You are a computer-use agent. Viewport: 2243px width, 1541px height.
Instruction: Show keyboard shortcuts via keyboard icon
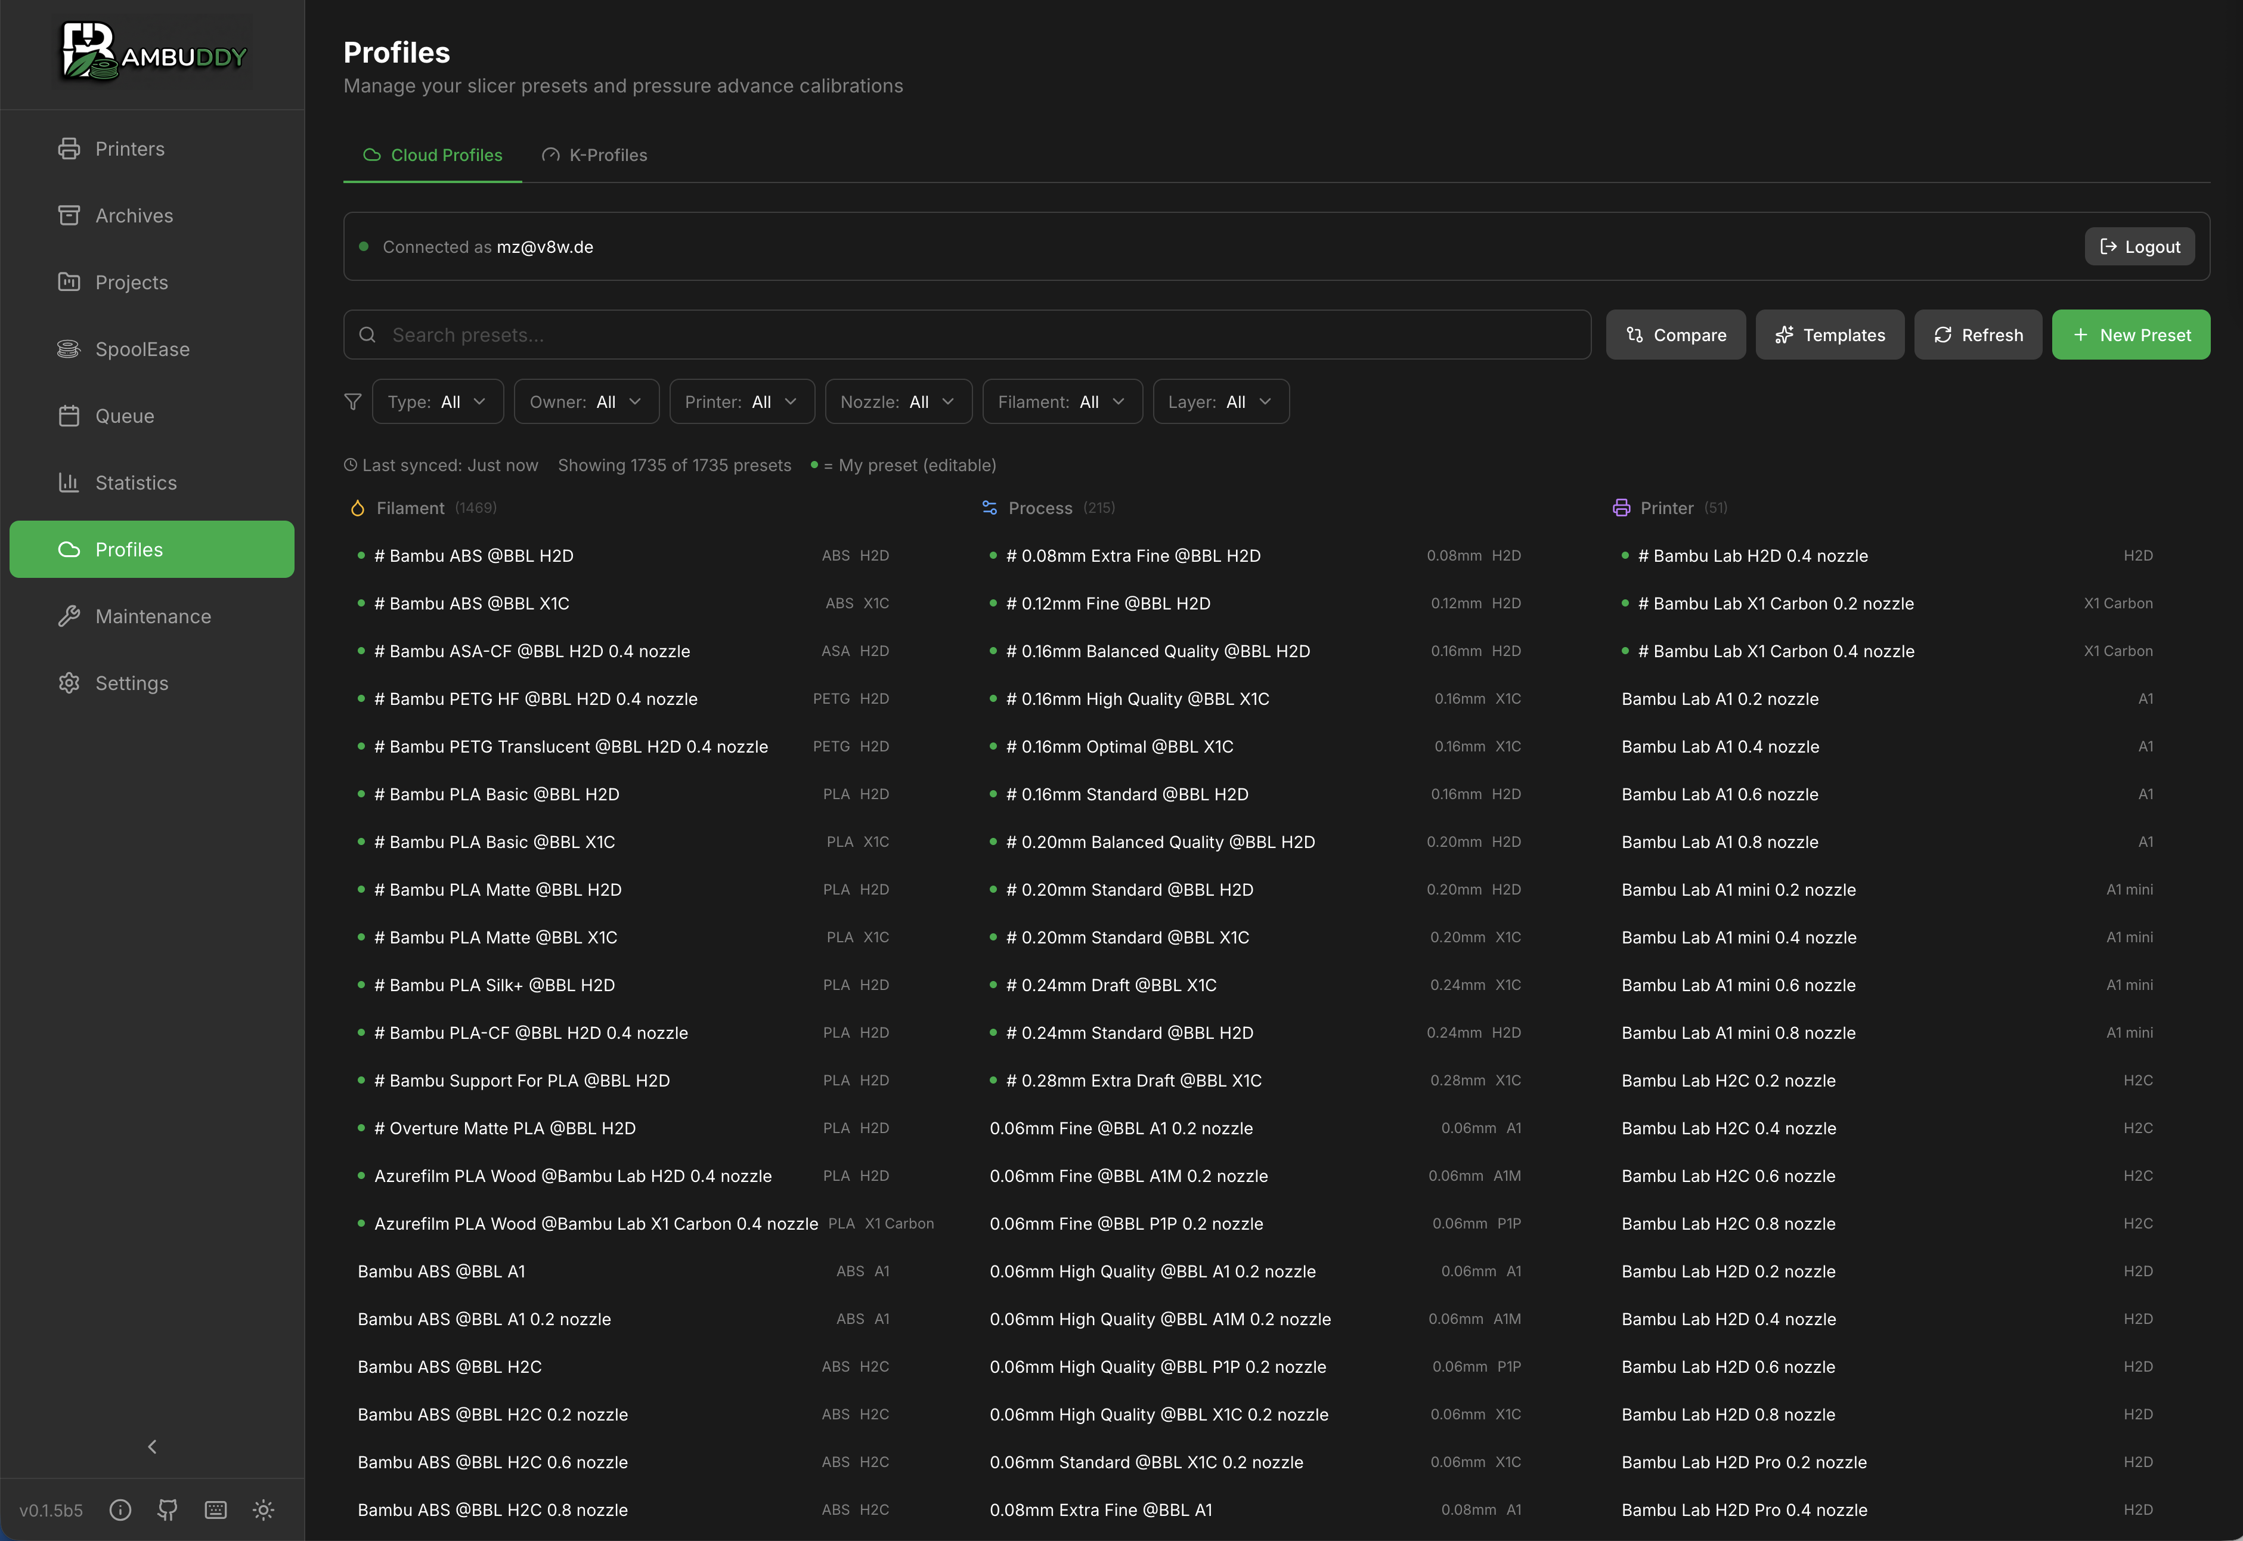215,1509
